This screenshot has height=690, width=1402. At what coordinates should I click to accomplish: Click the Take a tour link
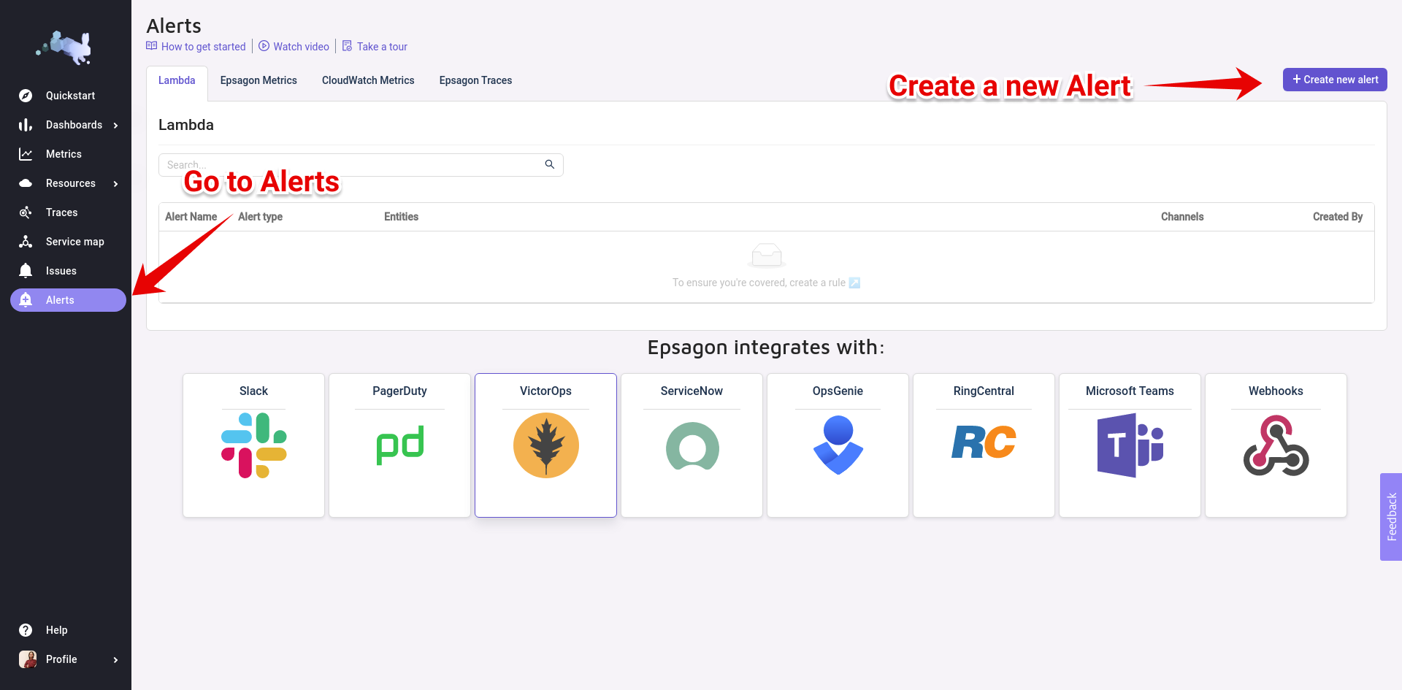tap(382, 47)
